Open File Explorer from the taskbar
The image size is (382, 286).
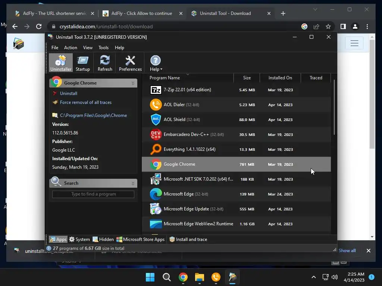pos(199,277)
